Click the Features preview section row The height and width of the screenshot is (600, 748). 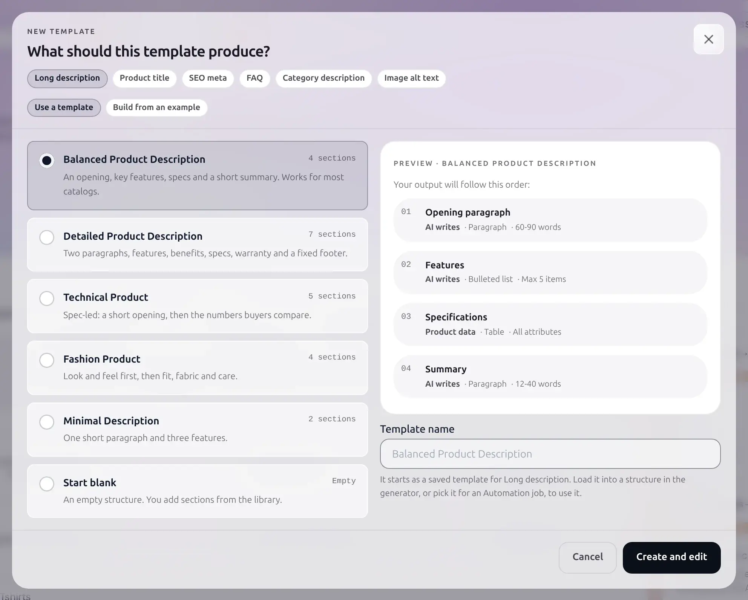(x=550, y=272)
